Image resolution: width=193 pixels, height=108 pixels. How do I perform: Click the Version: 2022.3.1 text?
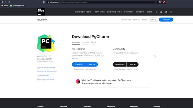(x=44, y=56)
